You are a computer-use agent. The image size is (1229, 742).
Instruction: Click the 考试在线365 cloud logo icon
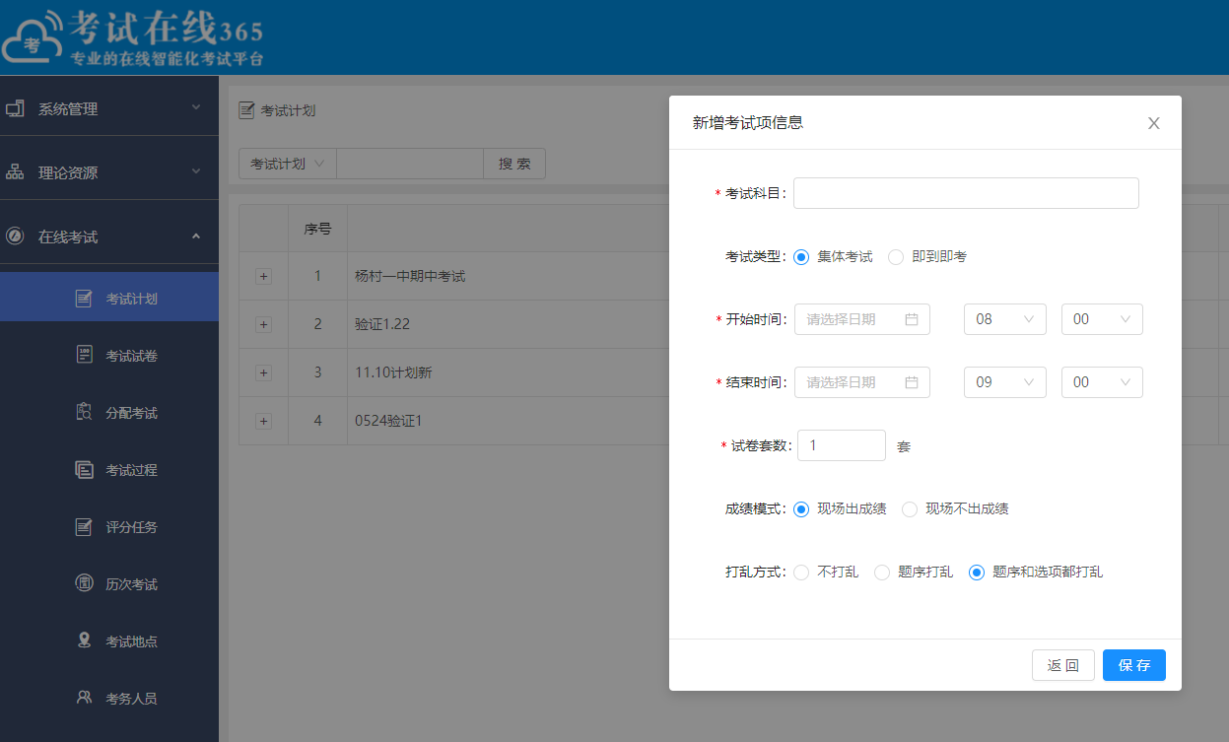(x=33, y=36)
